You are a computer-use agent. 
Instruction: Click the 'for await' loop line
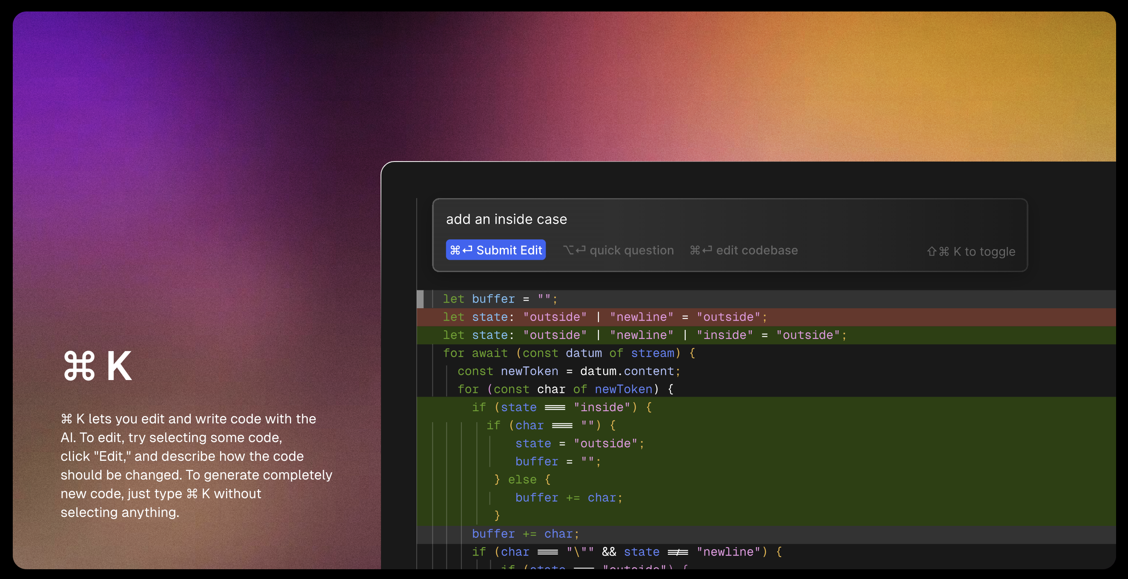[568, 353]
